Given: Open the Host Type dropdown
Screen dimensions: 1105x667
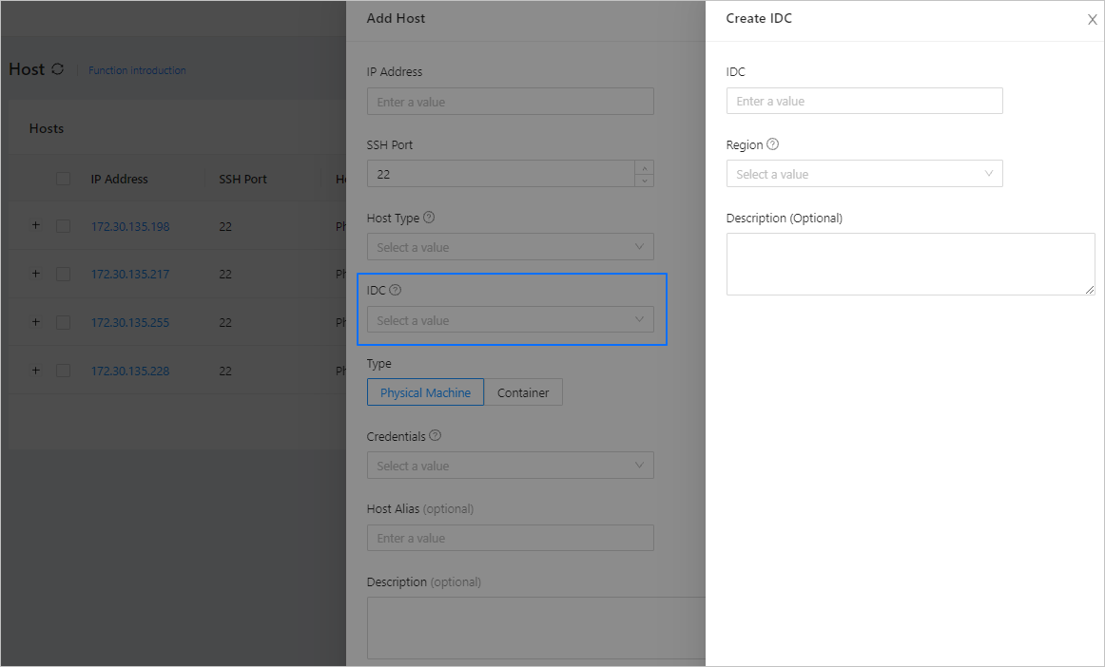Looking at the screenshot, I should pyautogui.click(x=511, y=247).
